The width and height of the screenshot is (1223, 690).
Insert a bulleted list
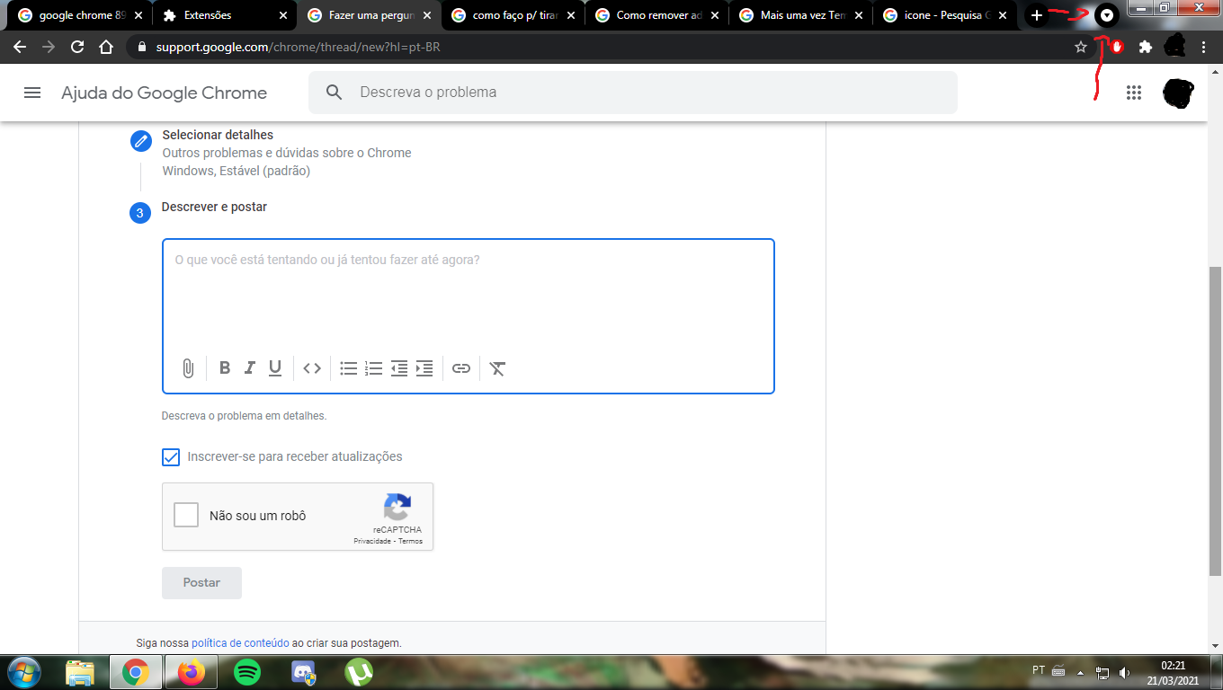coord(349,367)
